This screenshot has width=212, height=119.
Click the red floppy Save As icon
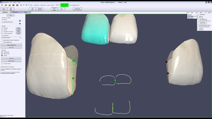[x=17, y=5]
